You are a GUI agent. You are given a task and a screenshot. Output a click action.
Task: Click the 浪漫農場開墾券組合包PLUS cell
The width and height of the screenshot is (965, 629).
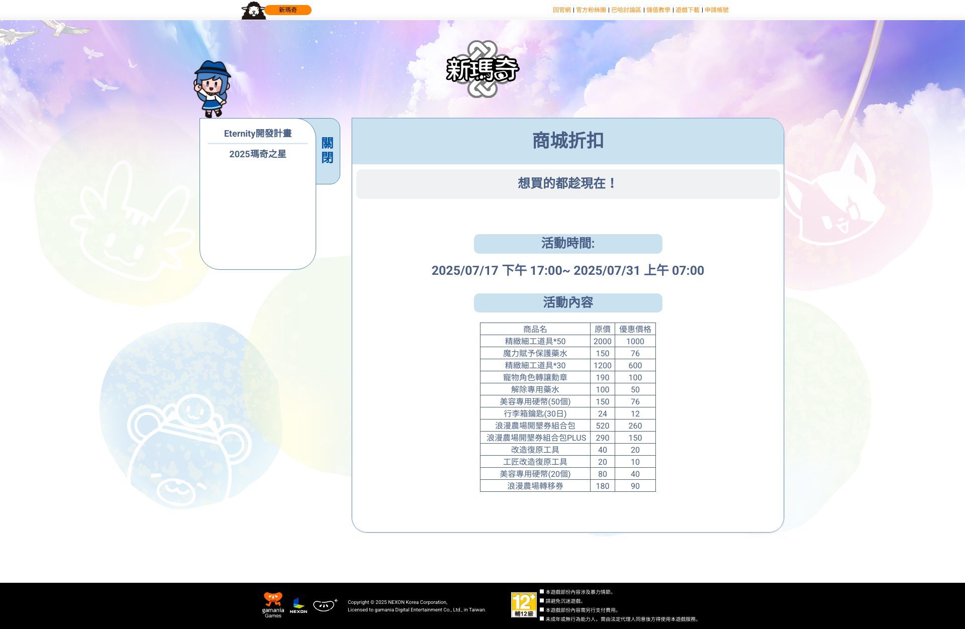click(535, 438)
